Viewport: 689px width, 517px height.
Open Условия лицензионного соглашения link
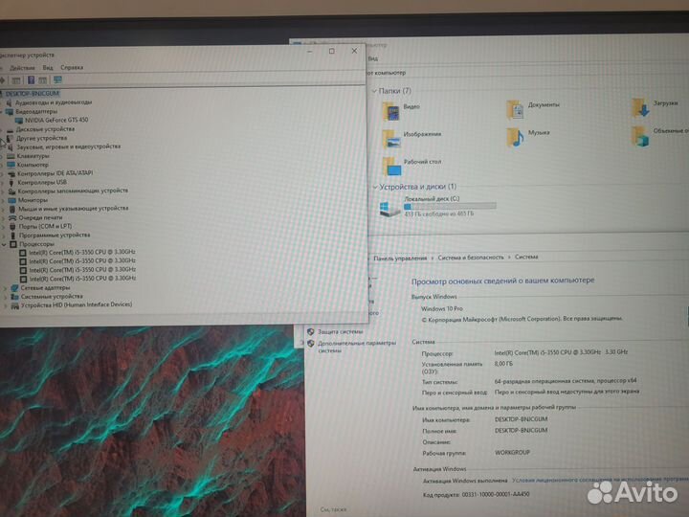pos(600,480)
